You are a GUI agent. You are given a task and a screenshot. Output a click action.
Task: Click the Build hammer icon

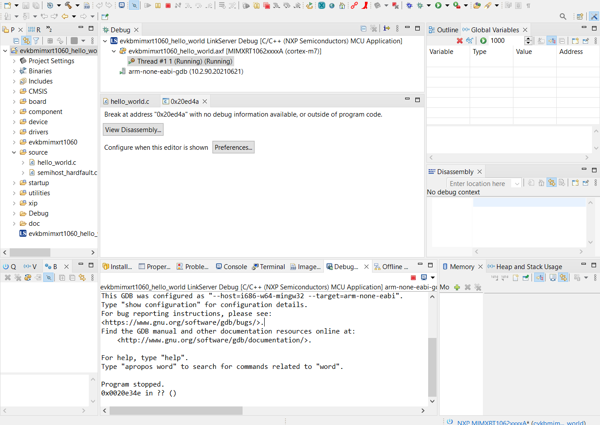69,6
